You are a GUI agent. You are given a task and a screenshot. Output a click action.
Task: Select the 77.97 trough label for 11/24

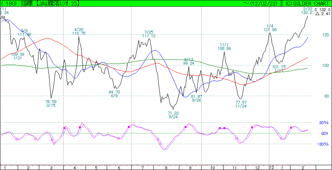(241, 102)
